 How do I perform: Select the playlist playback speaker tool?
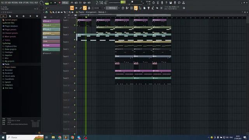(73, 12)
